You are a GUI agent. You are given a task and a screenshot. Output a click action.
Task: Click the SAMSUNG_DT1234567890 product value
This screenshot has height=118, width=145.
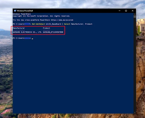coord(53,32)
